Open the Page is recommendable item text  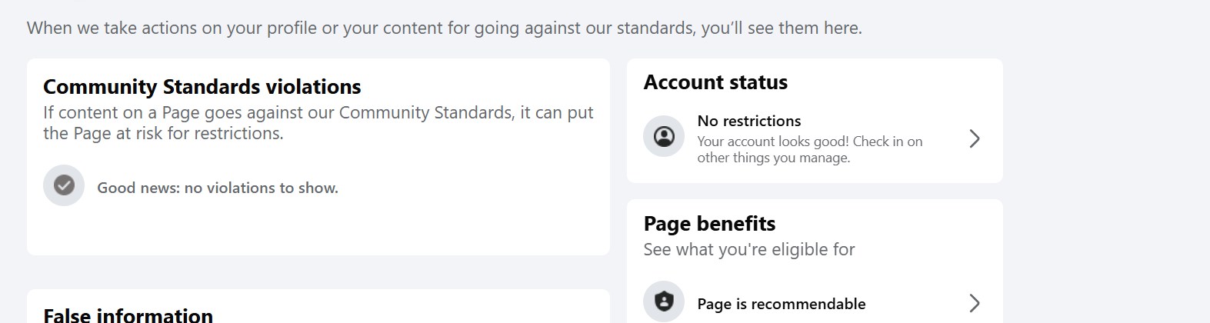[x=781, y=304]
